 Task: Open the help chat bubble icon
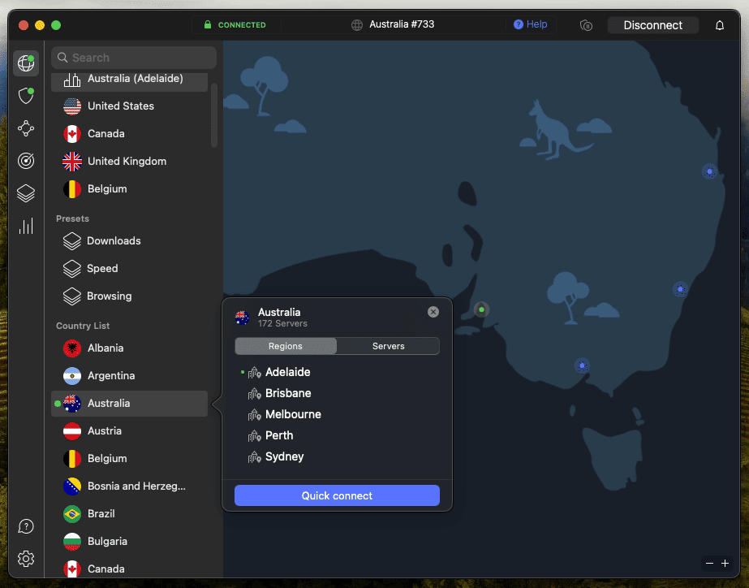[x=26, y=526]
